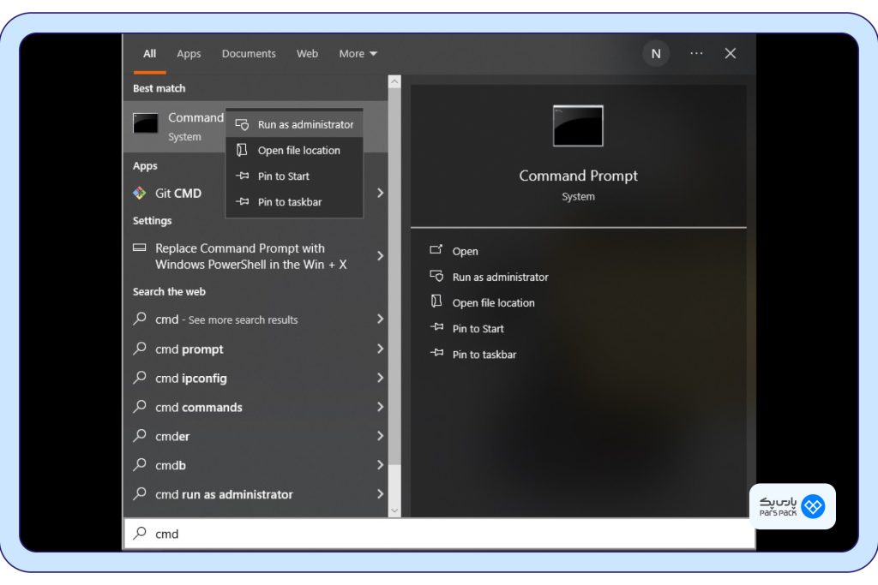Click magnifier icon beside cmd prompt
The height and width of the screenshot is (585, 878).
pyautogui.click(x=140, y=349)
